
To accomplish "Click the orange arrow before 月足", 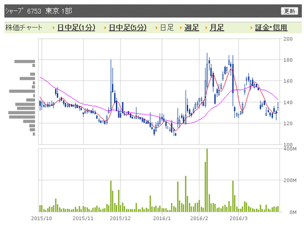I will [206, 28].
